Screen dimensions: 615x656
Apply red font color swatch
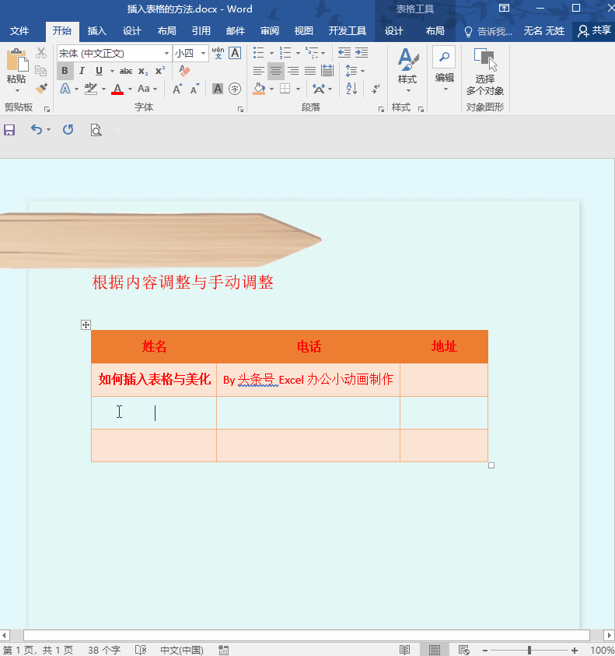coord(117,89)
